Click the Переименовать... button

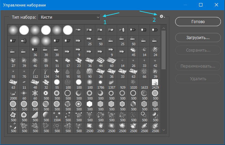point(198,66)
